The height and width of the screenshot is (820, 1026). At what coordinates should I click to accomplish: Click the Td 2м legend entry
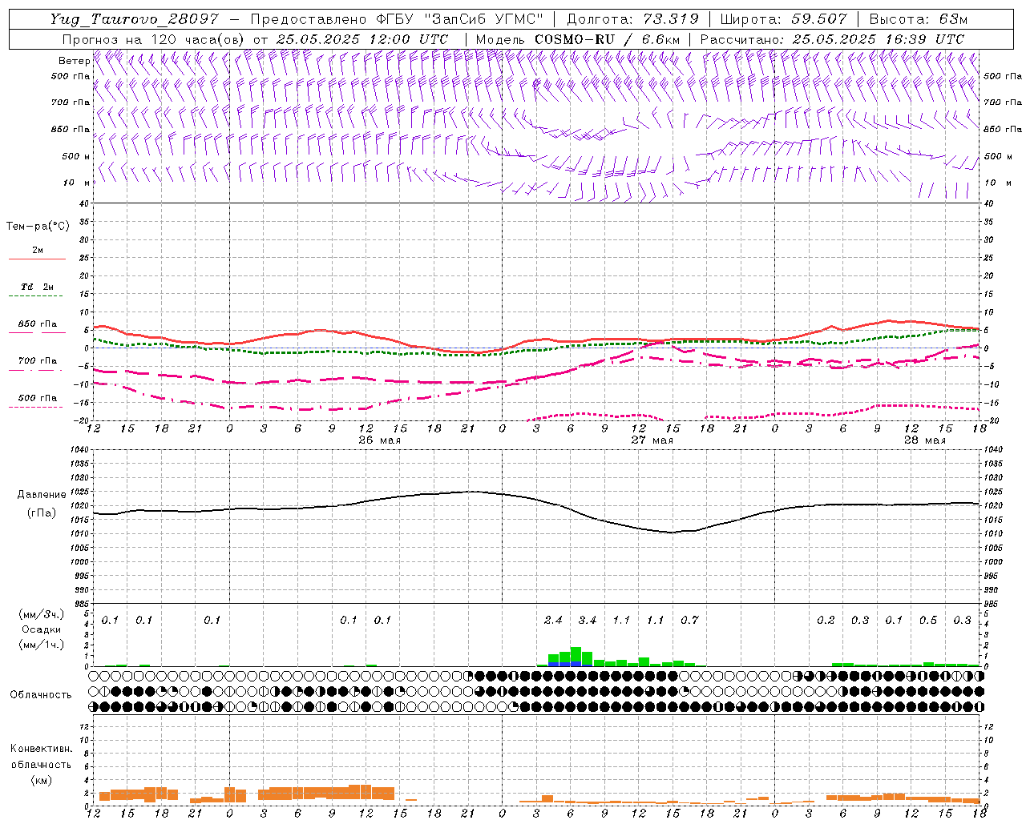click(x=38, y=287)
